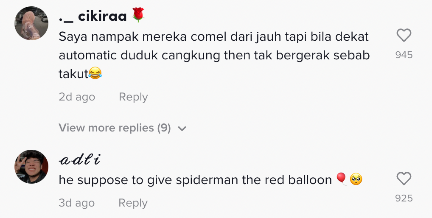Like the comment by cikiraa
The width and height of the screenshot is (432, 218).
pos(404,36)
